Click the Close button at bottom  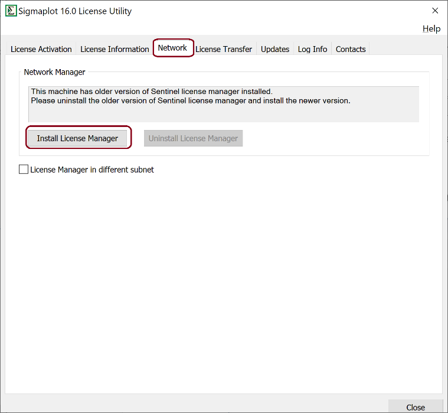pos(416,407)
